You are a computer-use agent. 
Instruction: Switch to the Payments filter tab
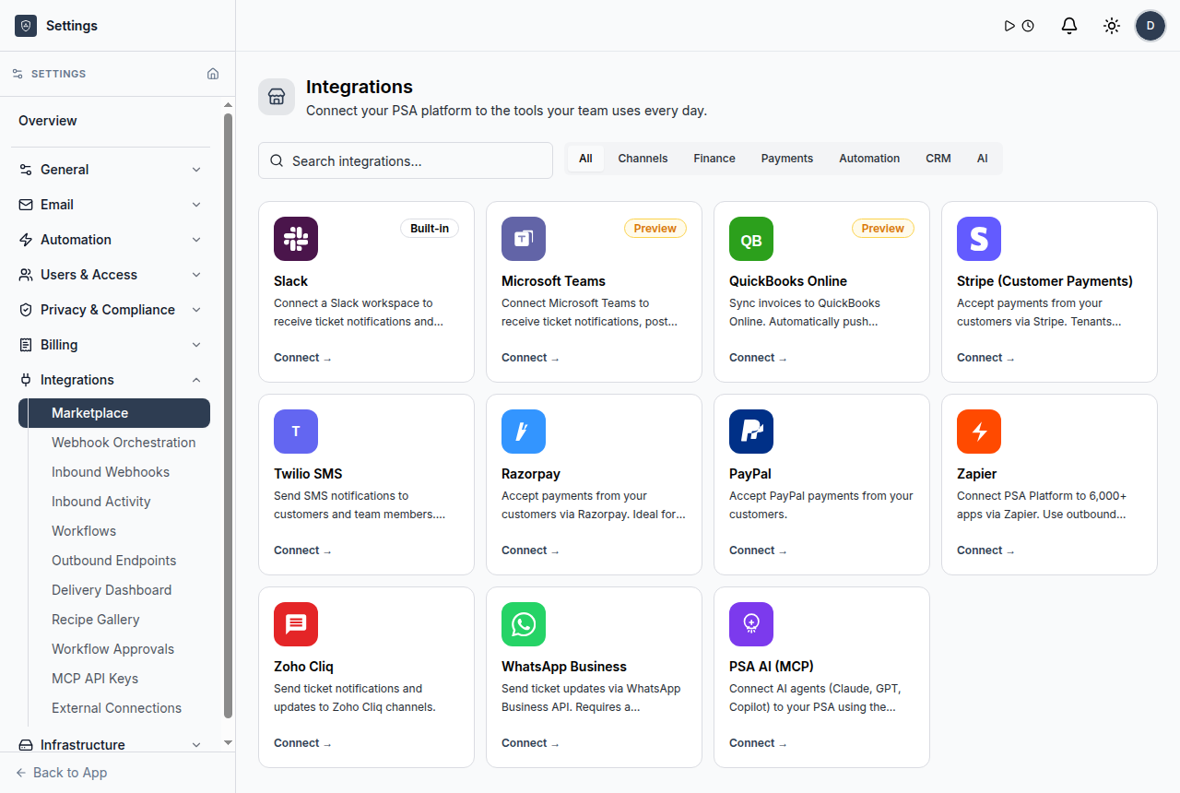(787, 159)
